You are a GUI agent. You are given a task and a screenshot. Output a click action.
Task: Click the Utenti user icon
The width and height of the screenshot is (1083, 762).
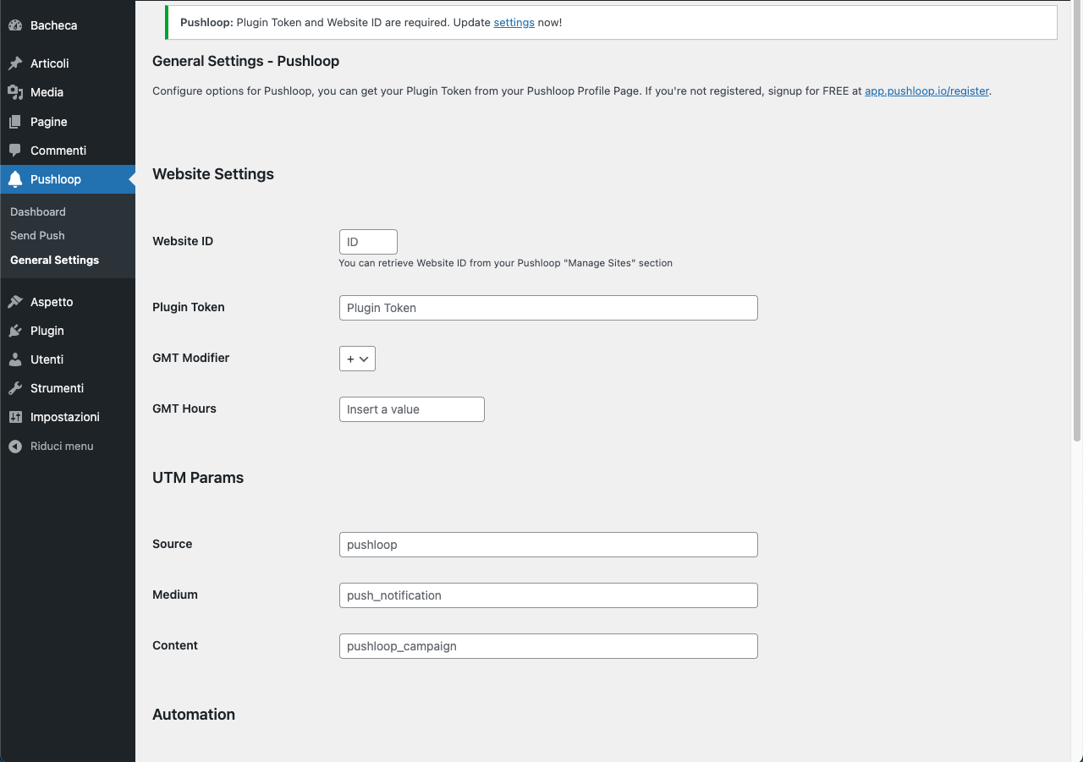[15, 359]
